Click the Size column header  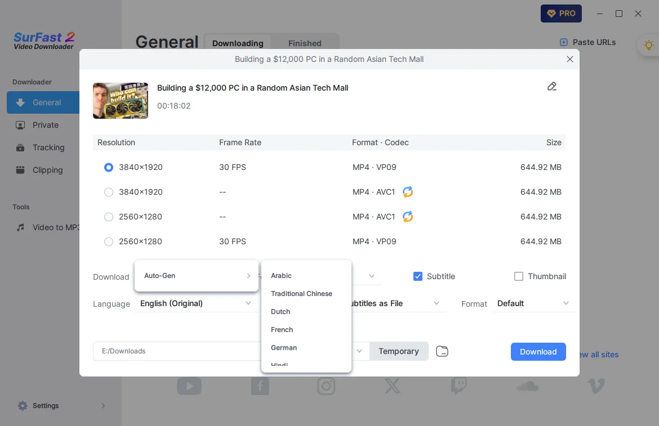pos(554,143)
